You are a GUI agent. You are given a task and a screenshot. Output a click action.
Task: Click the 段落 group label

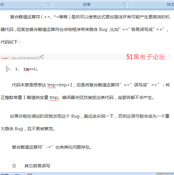click(87, 5)
